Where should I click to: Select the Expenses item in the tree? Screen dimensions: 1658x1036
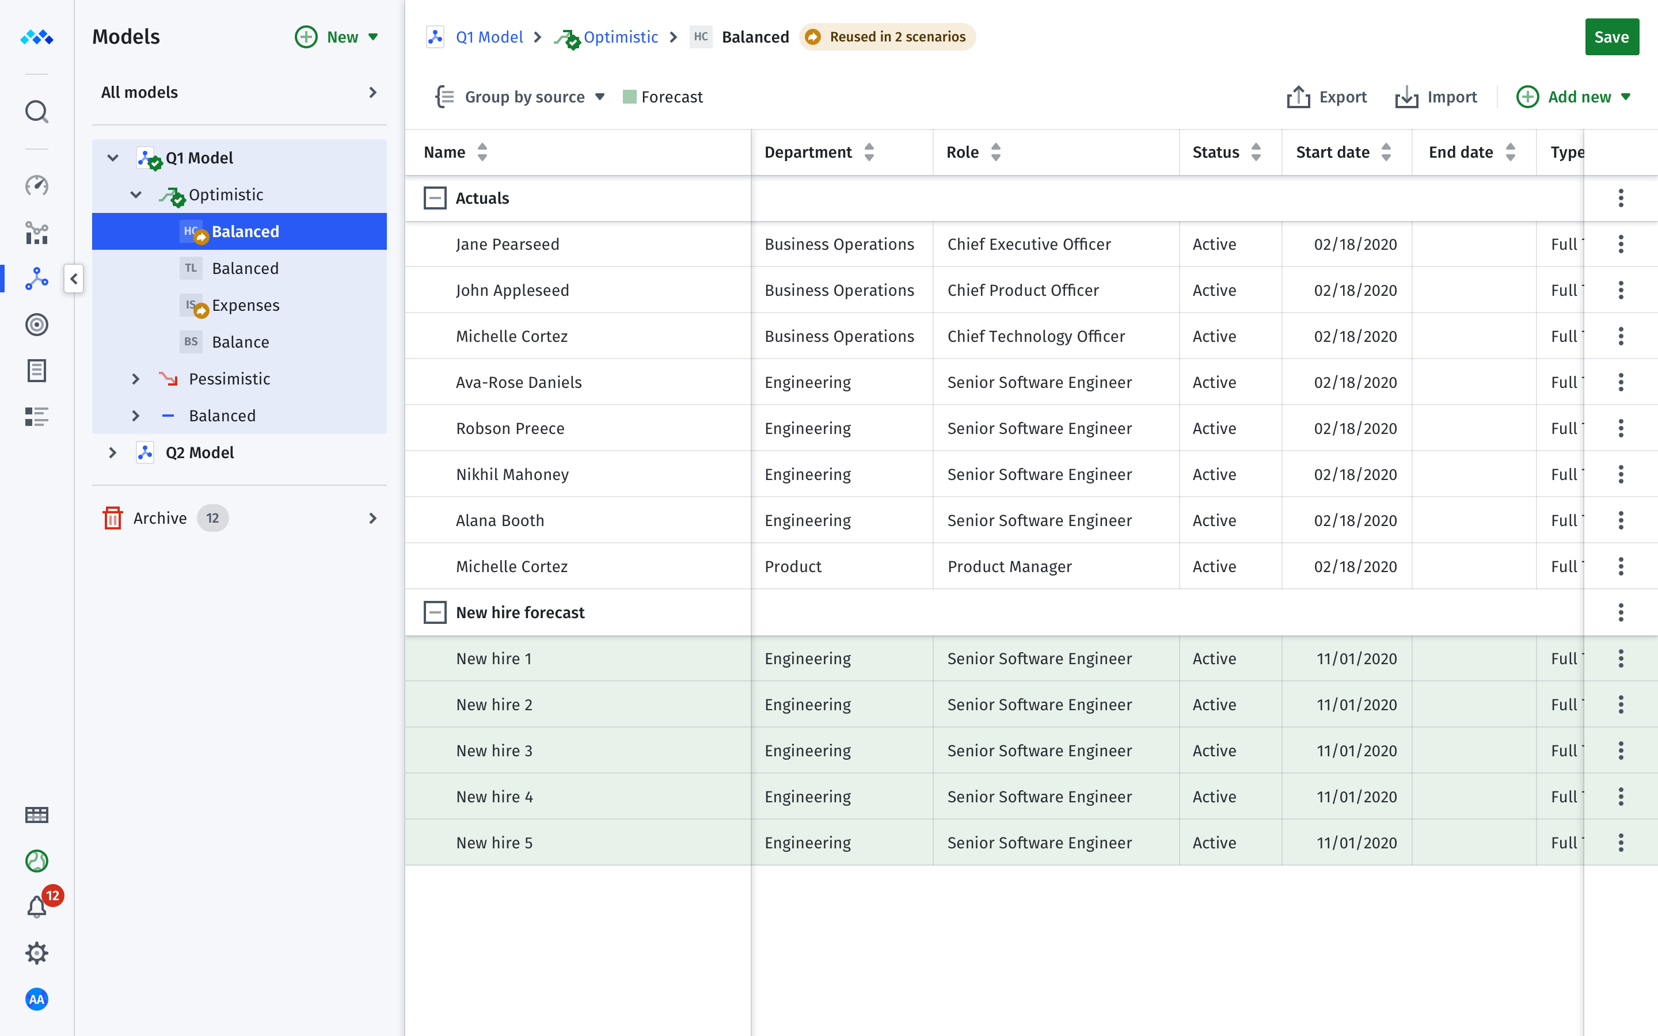[245, 305]
